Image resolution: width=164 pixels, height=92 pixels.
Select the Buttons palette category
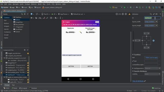coord(6,23)
